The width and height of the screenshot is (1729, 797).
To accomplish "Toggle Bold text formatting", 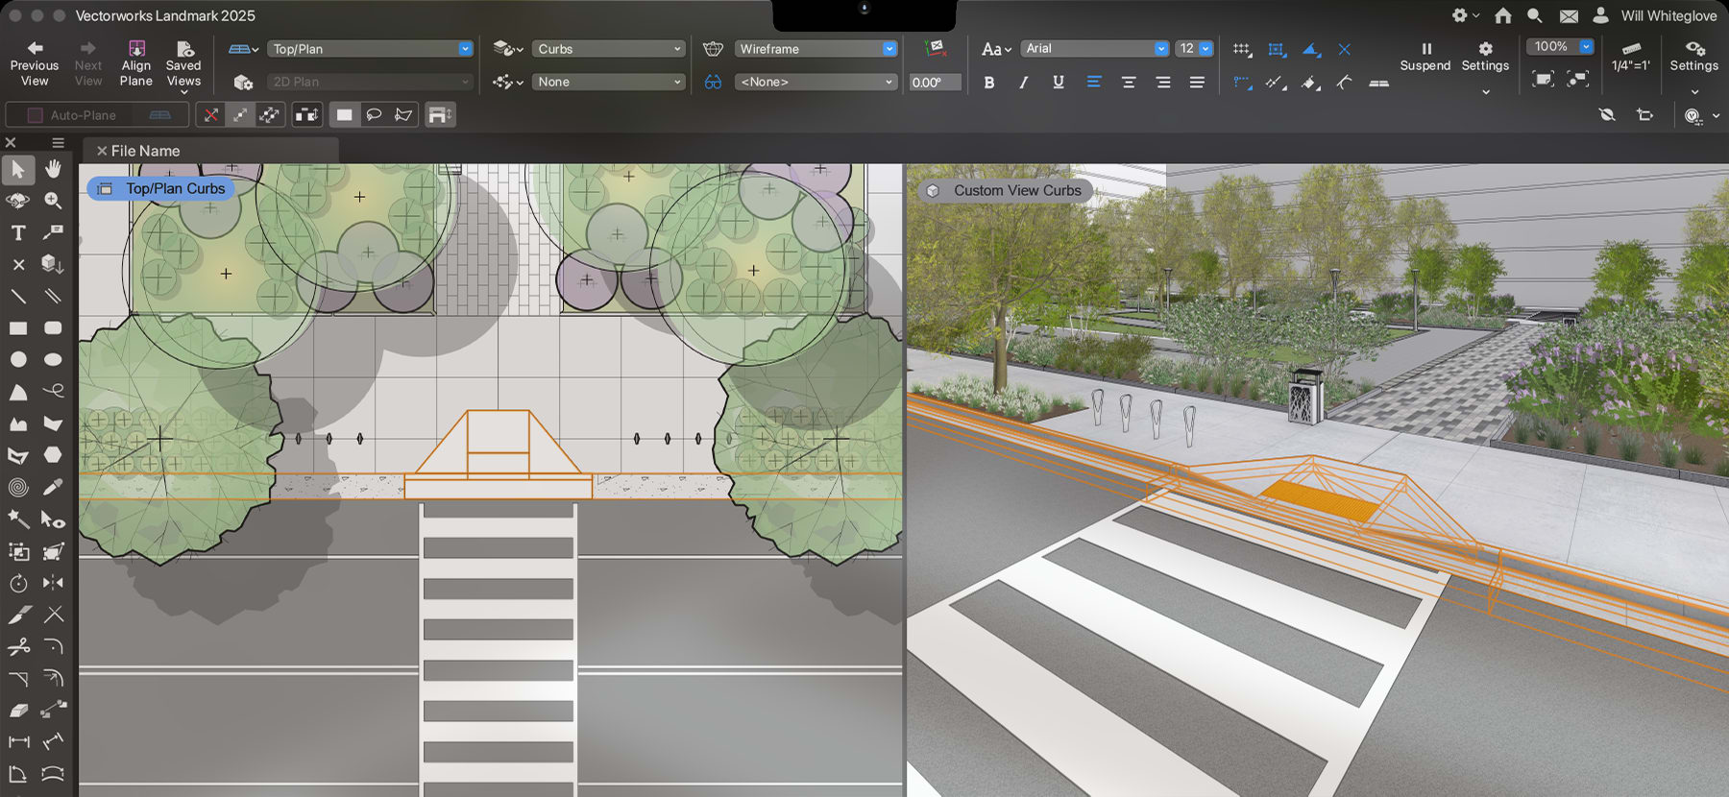I will click(989, 83).
